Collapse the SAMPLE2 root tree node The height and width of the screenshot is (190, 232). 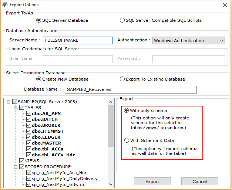(9, 102)
